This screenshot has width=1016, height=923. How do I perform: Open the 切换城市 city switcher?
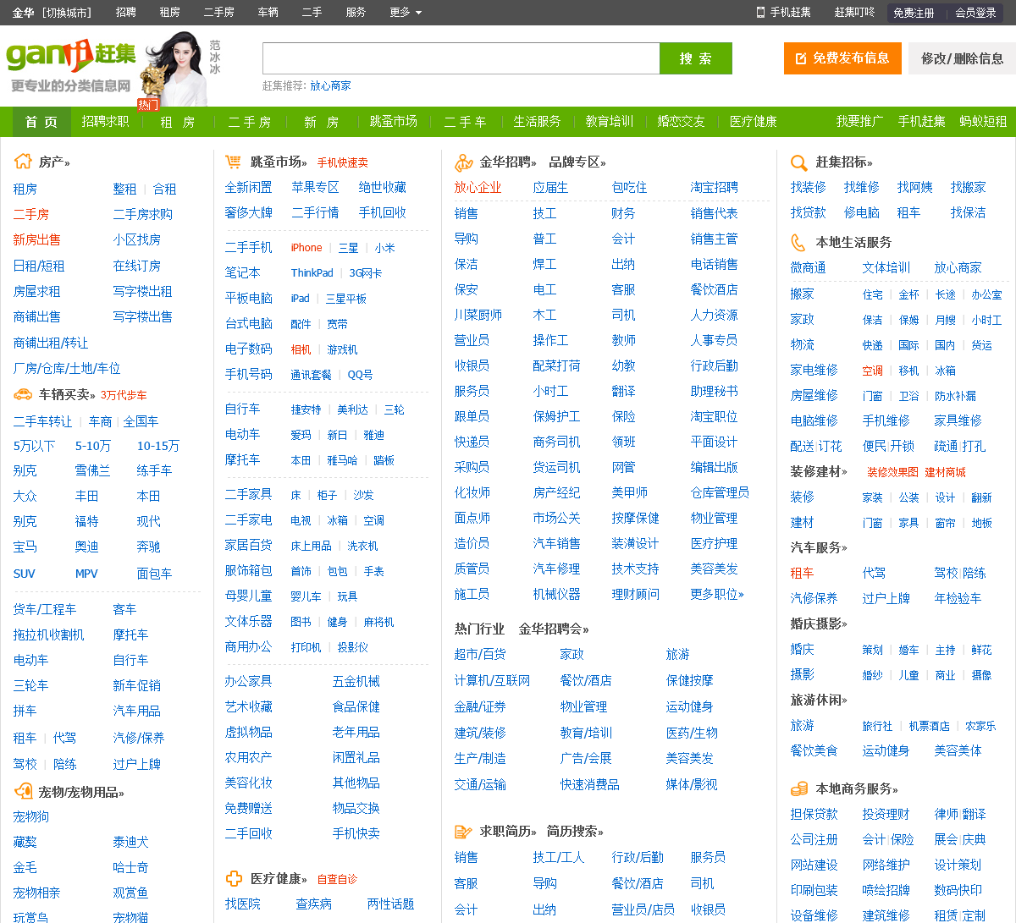click(x=67, y=12)
